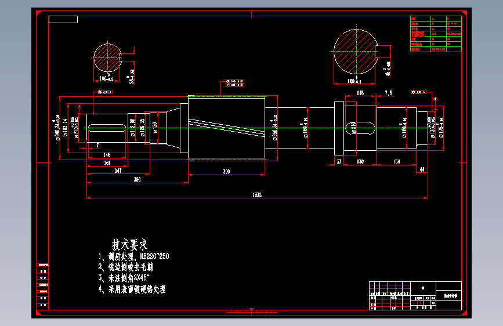Viewport: 503px width, 326px height.
Task: Click the overall length dimension "1332"
Action: 257,195
